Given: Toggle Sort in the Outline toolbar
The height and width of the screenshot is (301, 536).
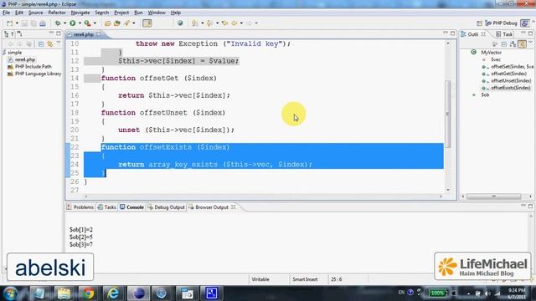Looking at the screenshot, I should [513, 44].
